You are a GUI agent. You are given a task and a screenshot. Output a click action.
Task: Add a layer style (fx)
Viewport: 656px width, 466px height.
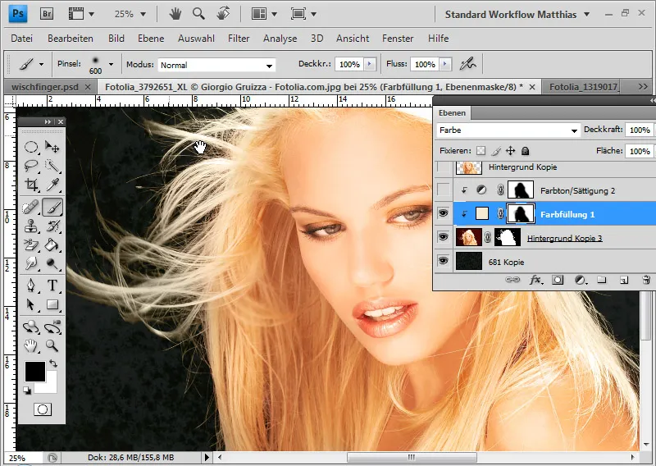point(535,280)
